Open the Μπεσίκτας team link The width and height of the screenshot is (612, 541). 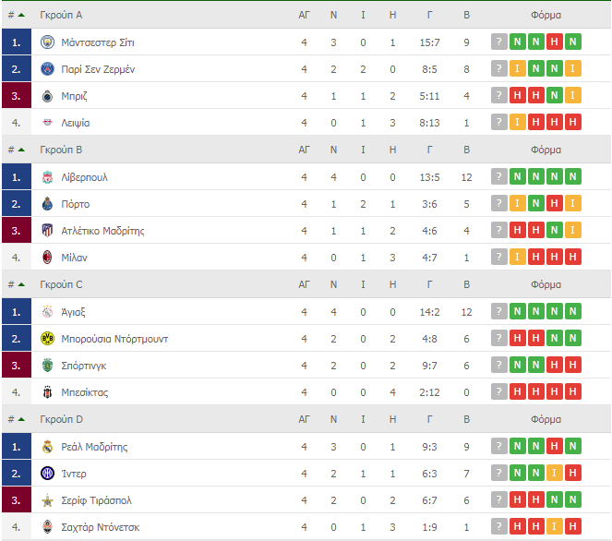(85, 392)
